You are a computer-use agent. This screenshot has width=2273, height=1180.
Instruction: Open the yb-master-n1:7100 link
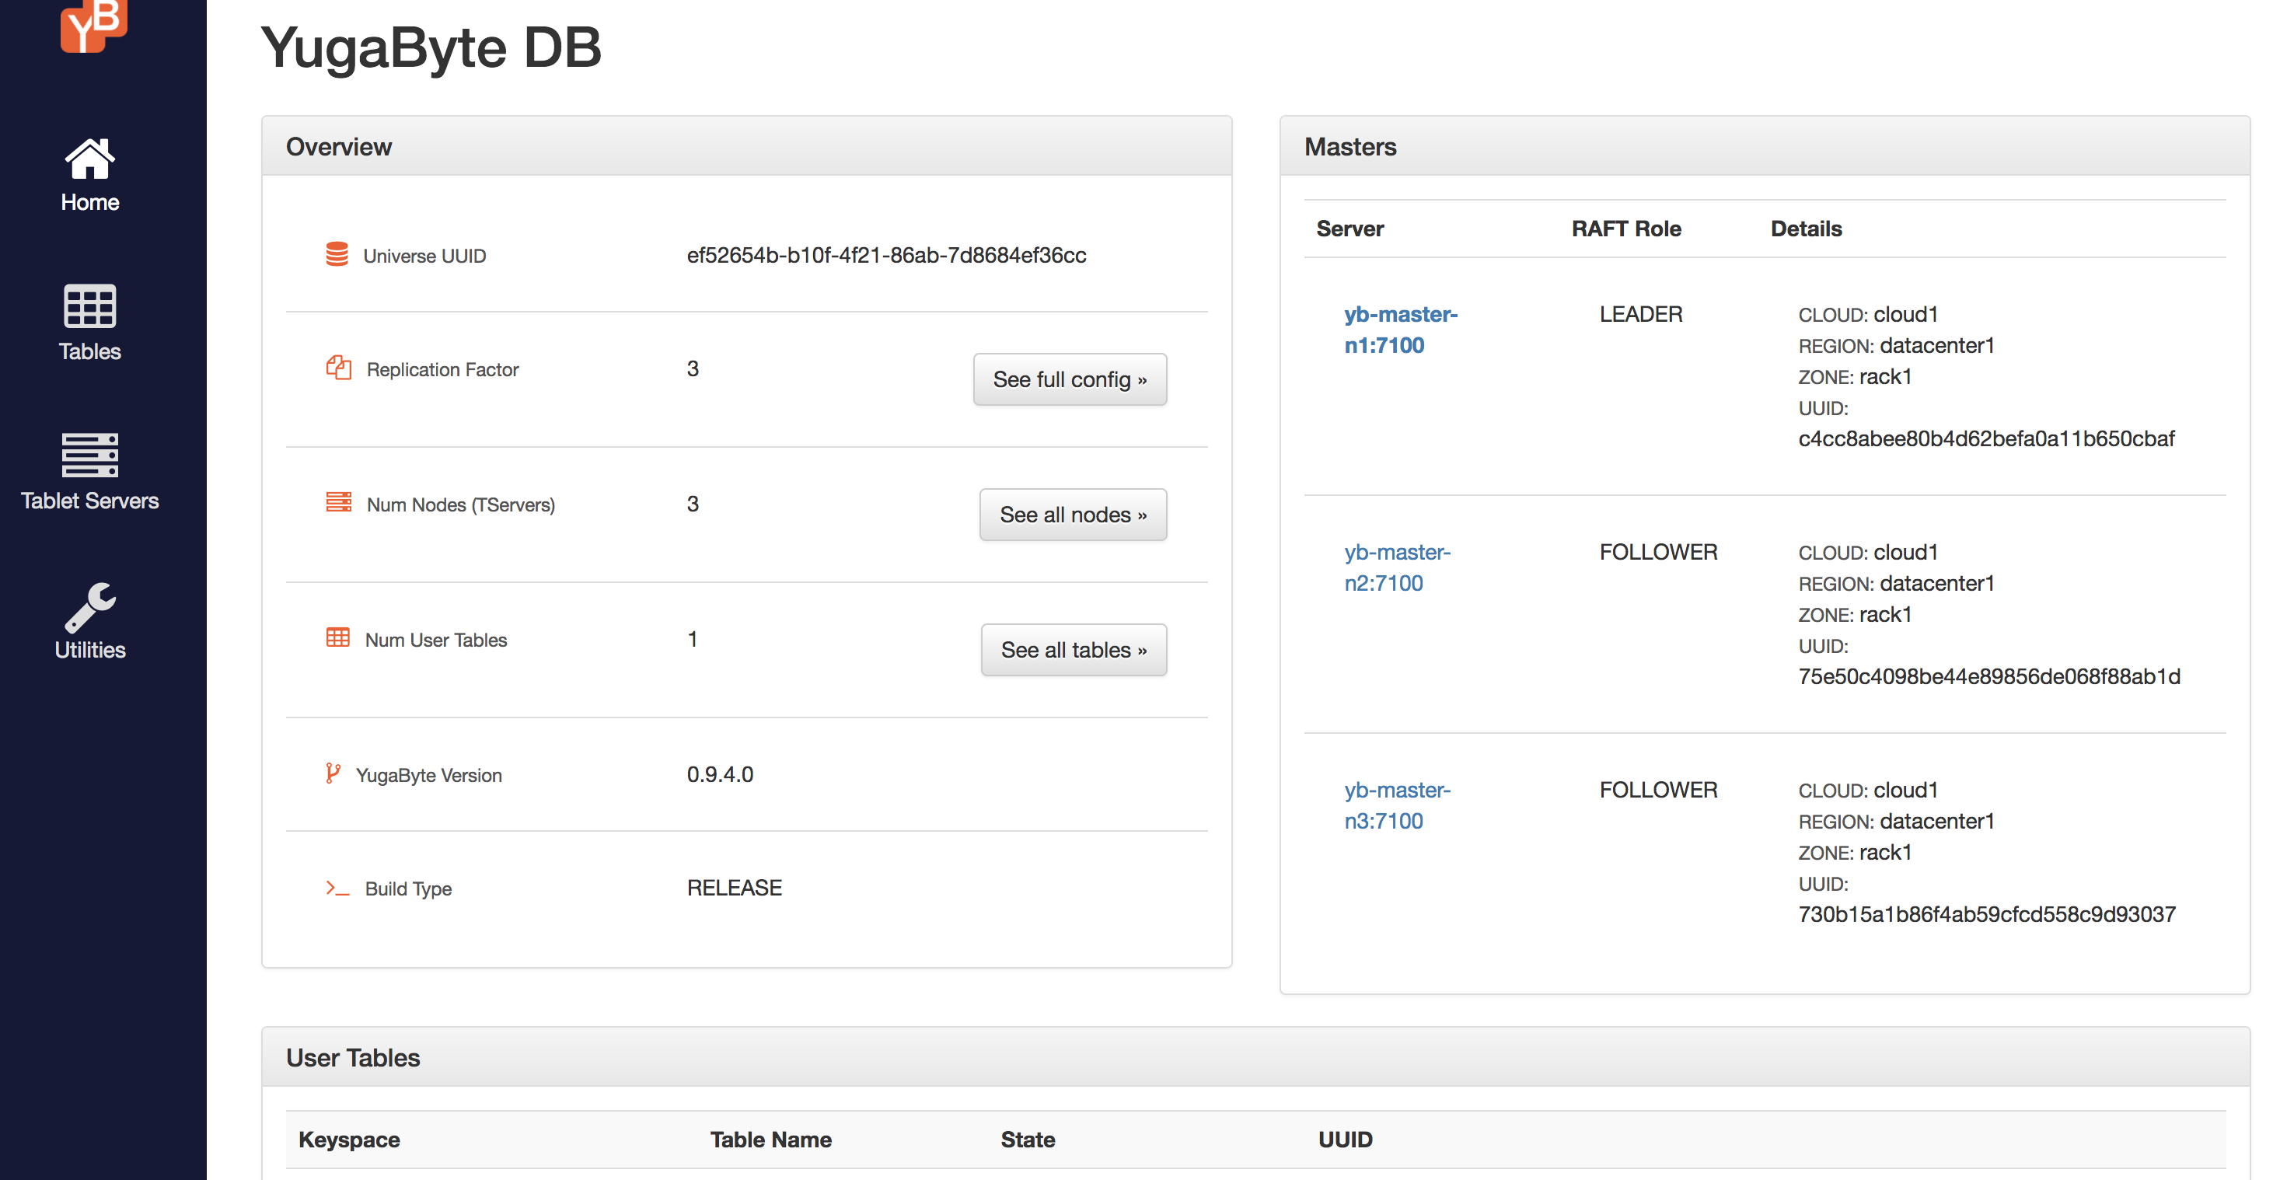coord(1400,329)
